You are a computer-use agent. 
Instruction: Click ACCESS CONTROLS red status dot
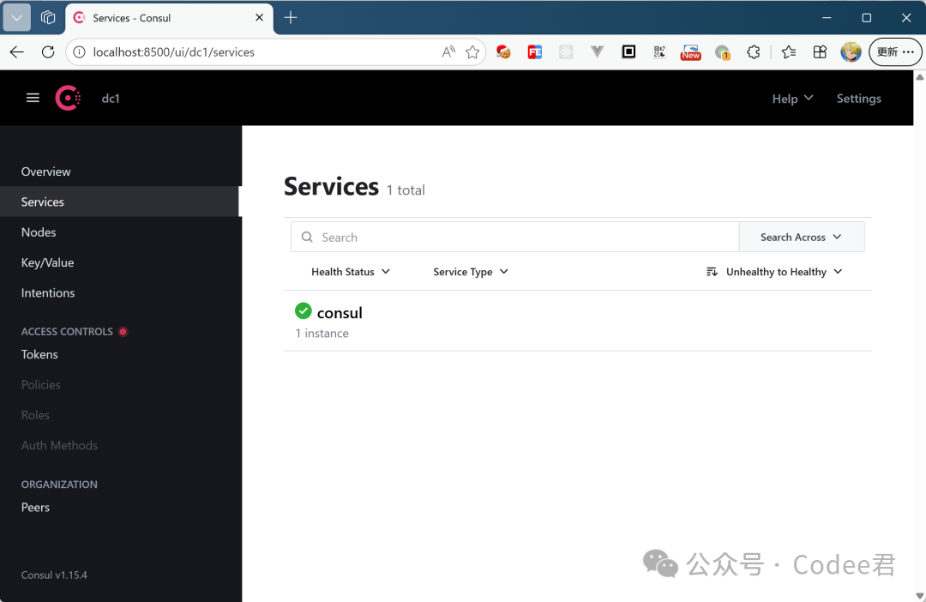click(x=123, y=331)
